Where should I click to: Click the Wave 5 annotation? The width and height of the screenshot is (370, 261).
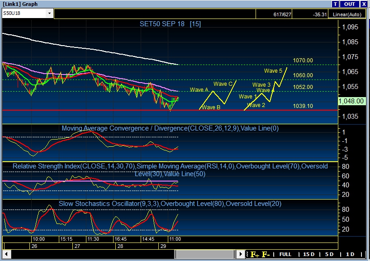[x=273, y=71]
